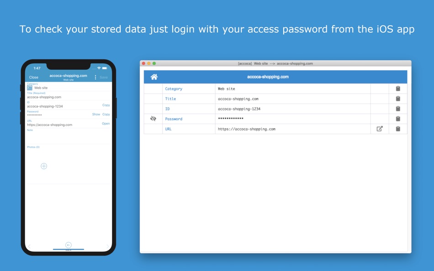The image size is (434, 271).
Task: Click the 'accoca-shopping-1234' value in desktop table
Action: (x=239, y=109)
